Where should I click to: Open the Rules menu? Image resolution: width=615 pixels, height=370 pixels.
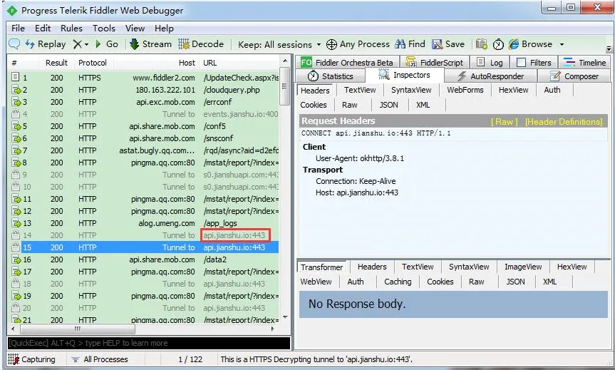(x=71, y=29)
